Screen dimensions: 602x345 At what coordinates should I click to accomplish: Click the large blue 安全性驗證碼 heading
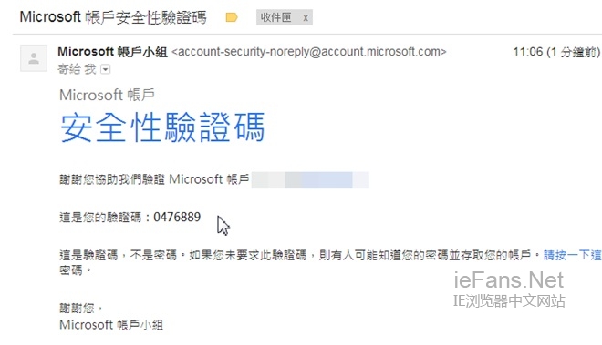pyautogui.click(x=162, y=127)
